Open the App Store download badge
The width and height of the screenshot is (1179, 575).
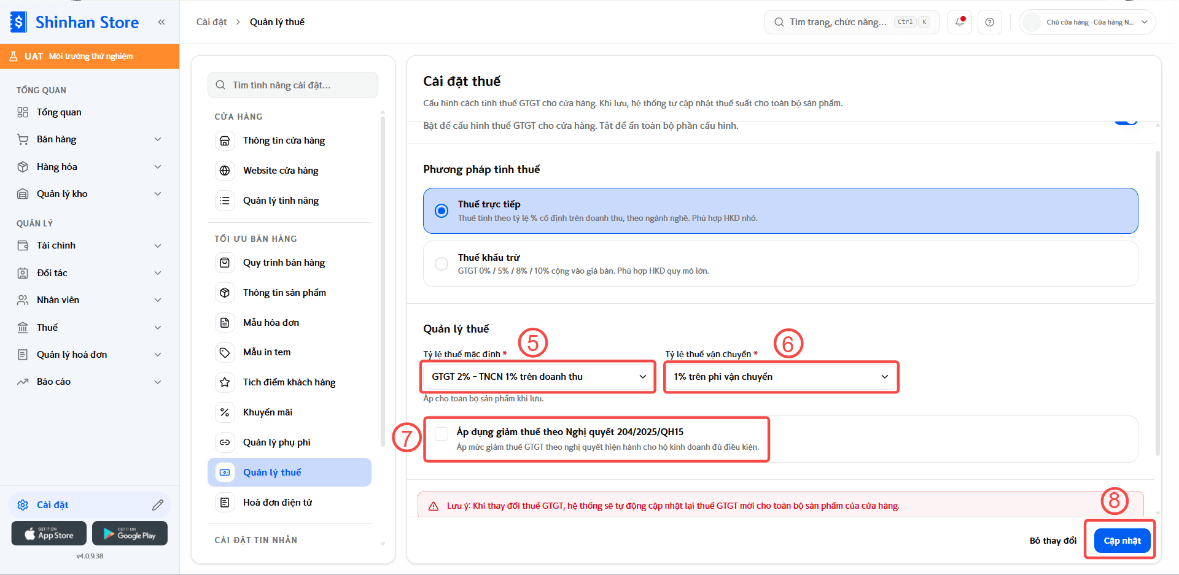point(49,533)
